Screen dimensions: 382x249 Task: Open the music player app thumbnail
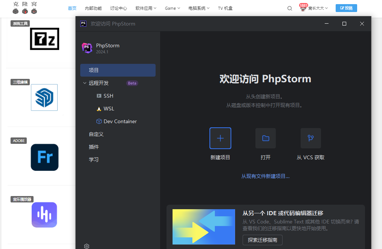[44, 215]
